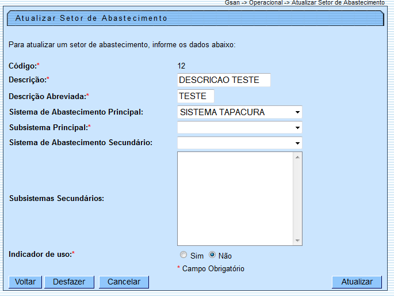
Task: Click the Campo Obrigatório legend text
Action: click(x=213, y=268)
